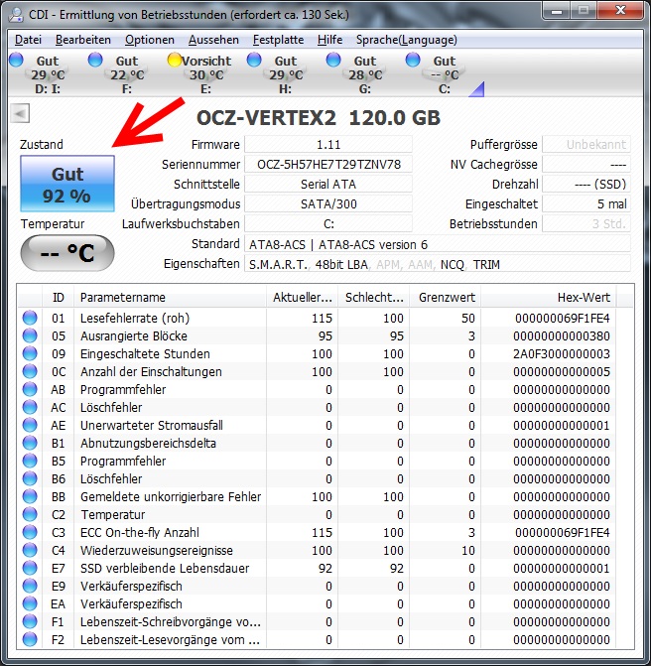
Task: Click status orb of Lebenszeit-Schreibvorgänge row
Action: pyautogui.click(x=30, y=621)
